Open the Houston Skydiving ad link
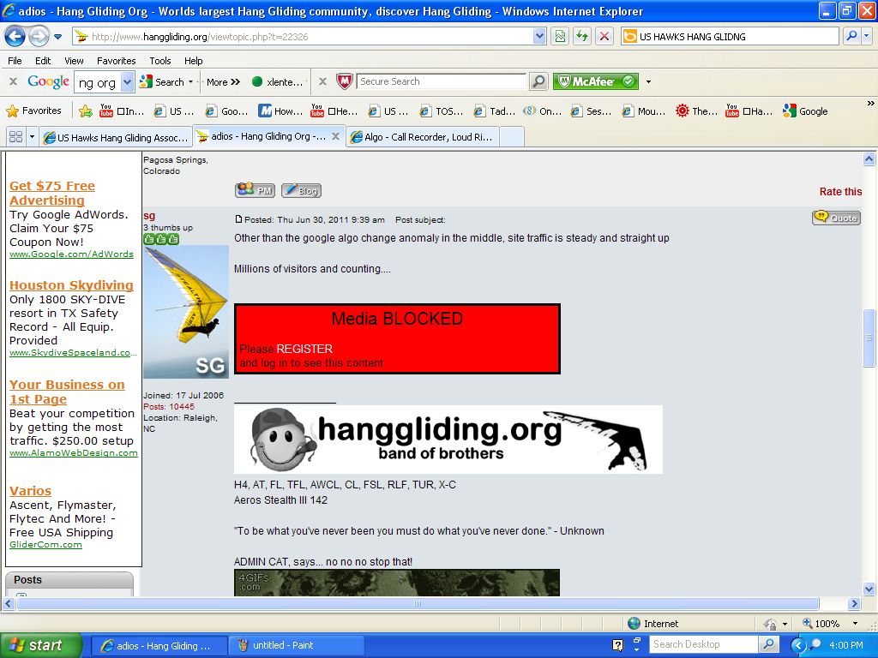This screenshot has height=658, width=878. [71, 285]
